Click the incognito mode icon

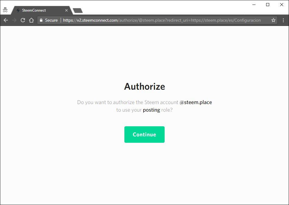click(5, 10)
